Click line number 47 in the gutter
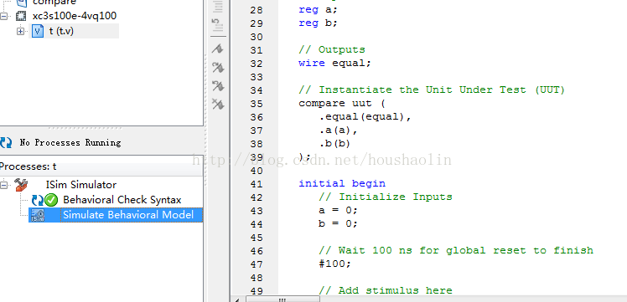The image size is (627, 302). coord(256,264)
